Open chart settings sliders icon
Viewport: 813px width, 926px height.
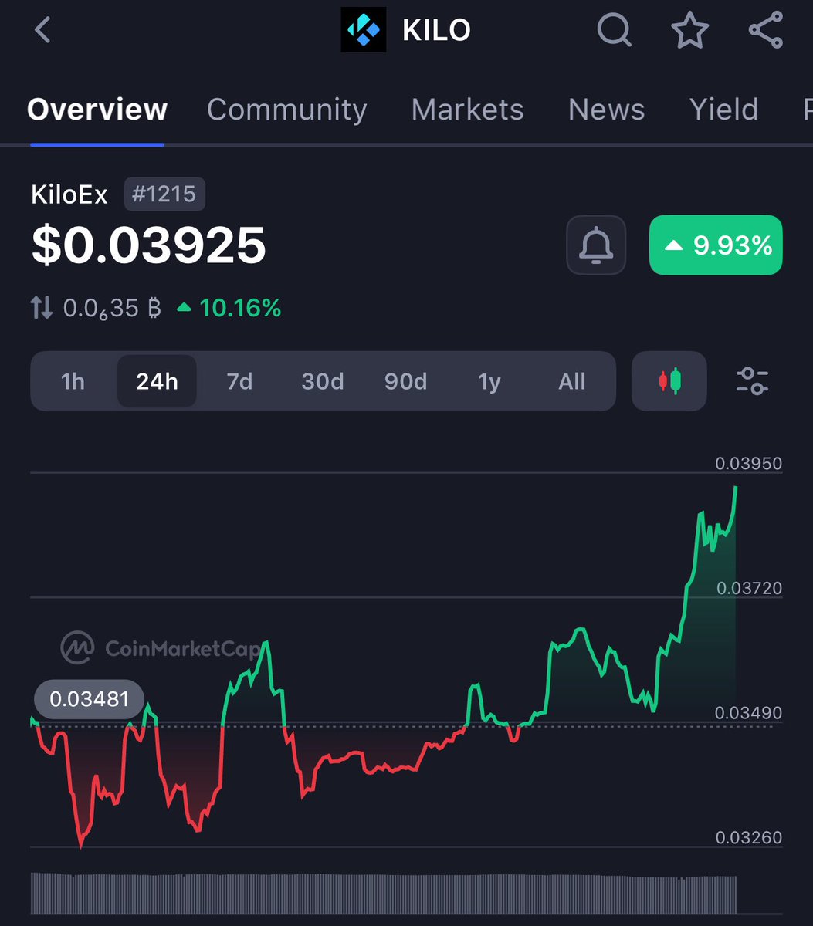coord(752,381)
